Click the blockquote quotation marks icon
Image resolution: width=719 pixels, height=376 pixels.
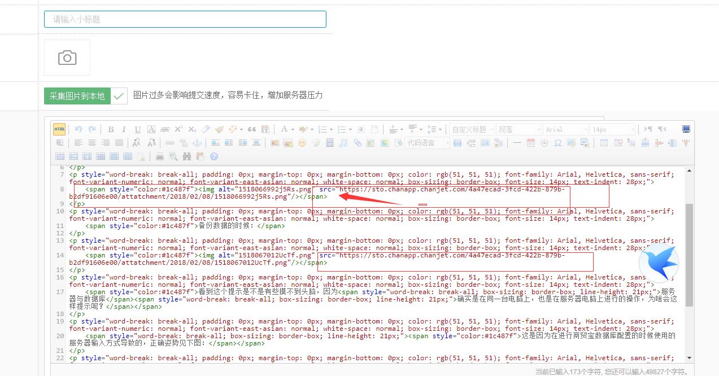point(252,129)
